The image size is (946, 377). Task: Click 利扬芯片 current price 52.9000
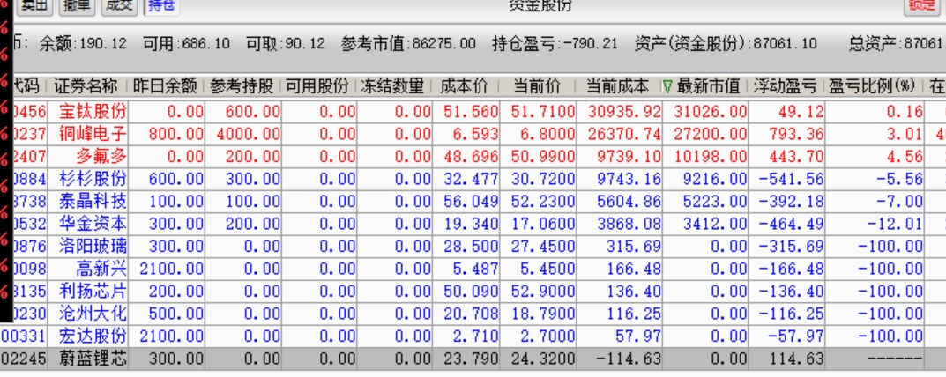pyautogui.click(x=542, y=292)
